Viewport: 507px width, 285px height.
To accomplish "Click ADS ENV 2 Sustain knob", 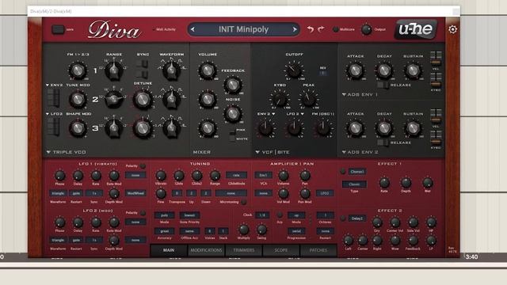I will pyautogui.click(x=413, y=128).
